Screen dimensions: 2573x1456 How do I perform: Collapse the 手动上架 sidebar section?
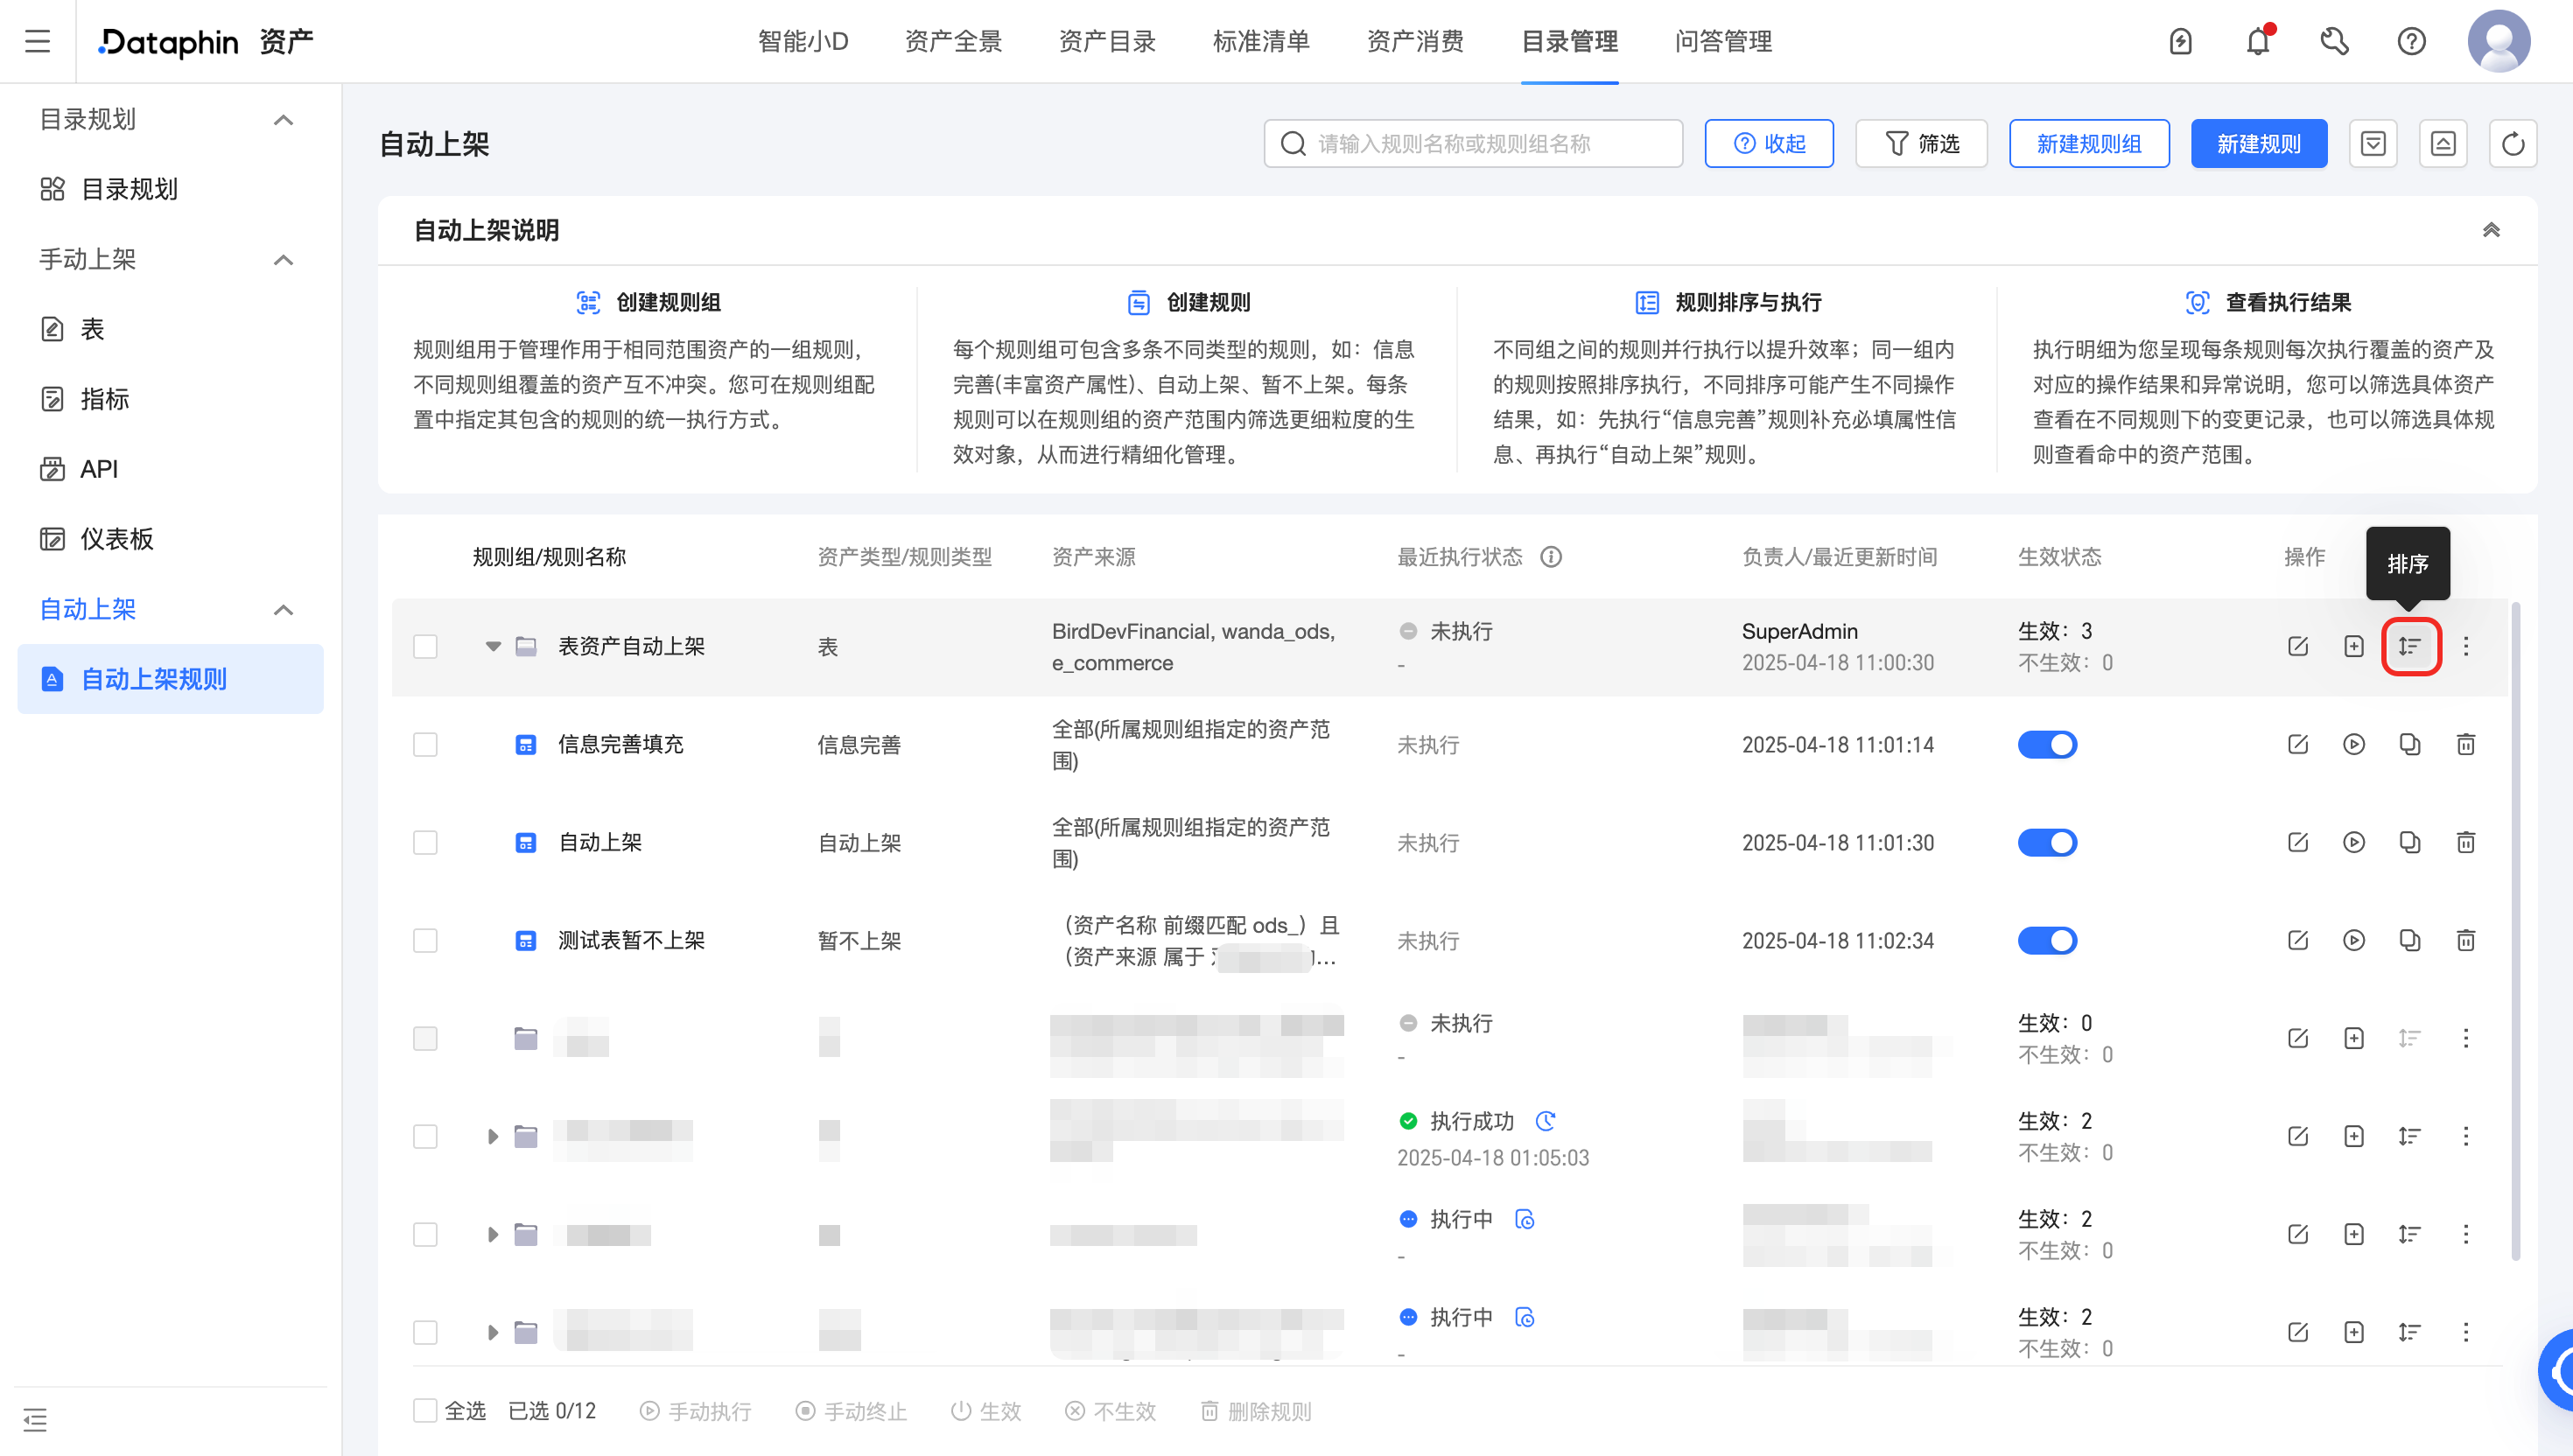(x=283, y=260)
